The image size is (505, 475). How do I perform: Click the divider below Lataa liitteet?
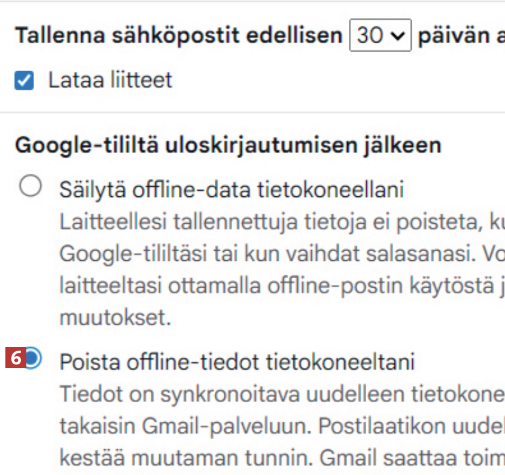point(252,112)
